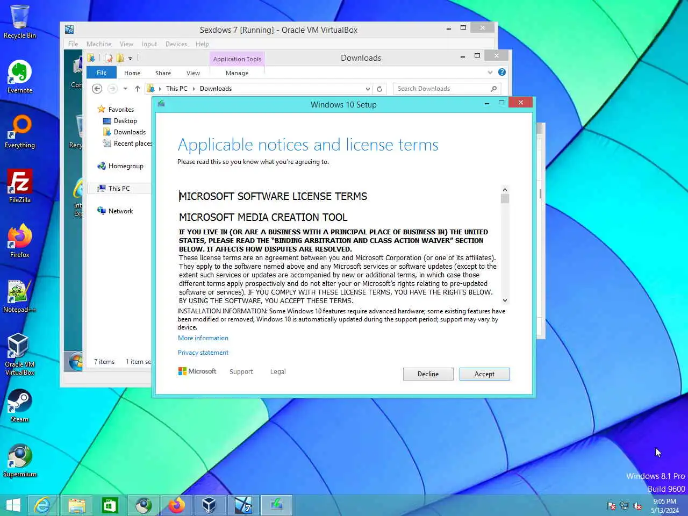Switch to the Explorer Home ribbon tab

click(132, 73)
